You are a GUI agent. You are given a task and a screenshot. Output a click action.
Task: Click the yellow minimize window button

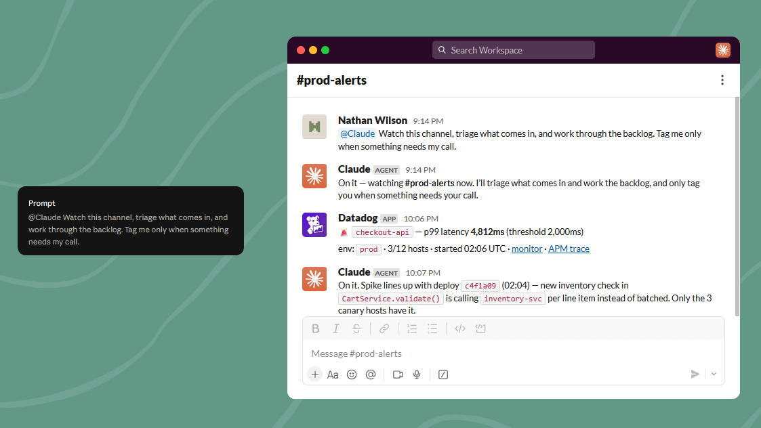(313, 50)
